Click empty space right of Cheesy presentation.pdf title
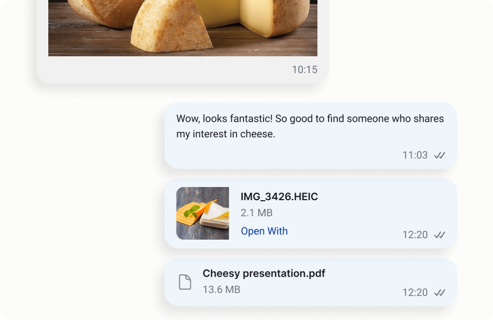Screen dimensions: 493x320 pos(385,273)
